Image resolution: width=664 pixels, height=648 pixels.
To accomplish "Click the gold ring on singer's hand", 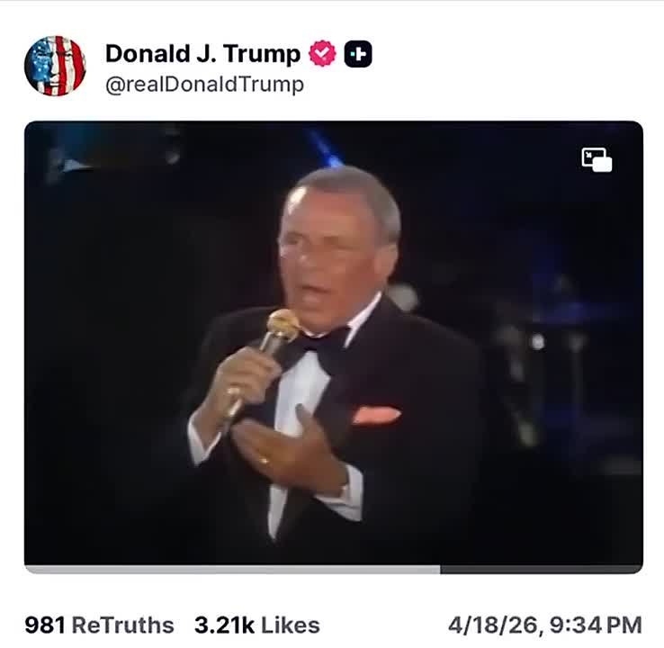I will pos(264,461).
